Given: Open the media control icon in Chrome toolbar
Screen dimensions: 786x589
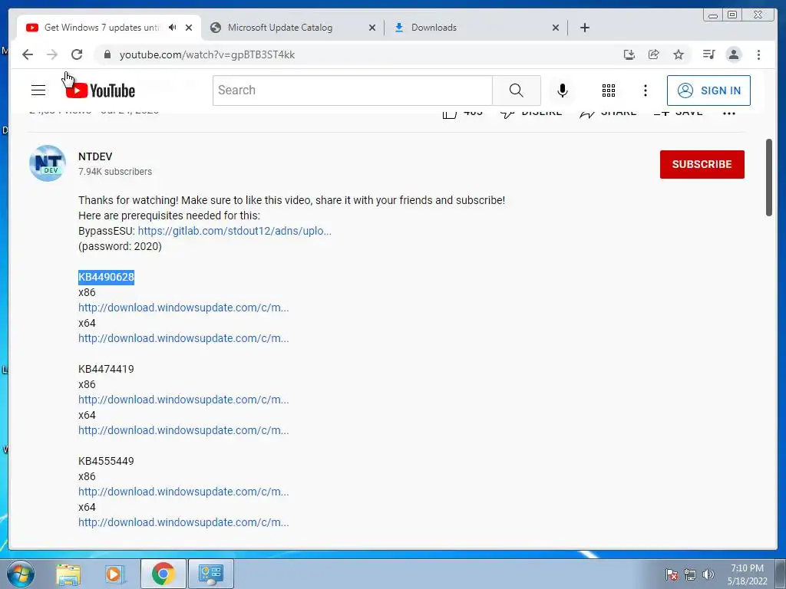Looking at the screenshot, I should click(708, 54).
